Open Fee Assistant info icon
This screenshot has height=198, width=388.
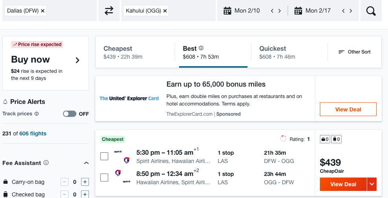point(46,163)
